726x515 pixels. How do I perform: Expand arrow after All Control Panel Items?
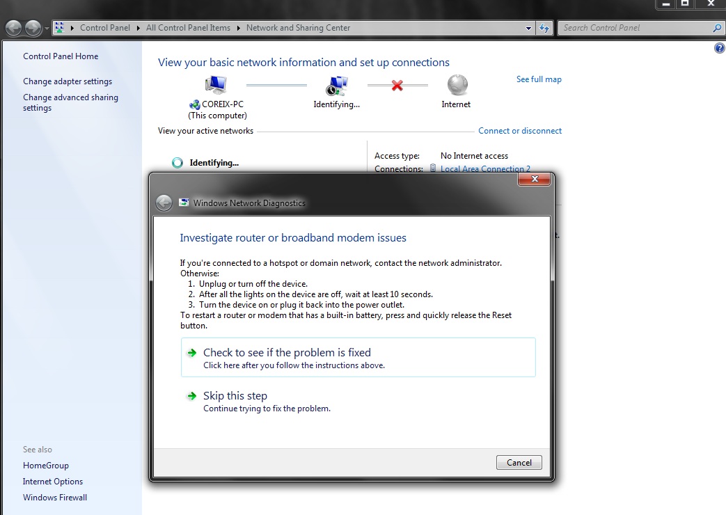pos(239,28)
